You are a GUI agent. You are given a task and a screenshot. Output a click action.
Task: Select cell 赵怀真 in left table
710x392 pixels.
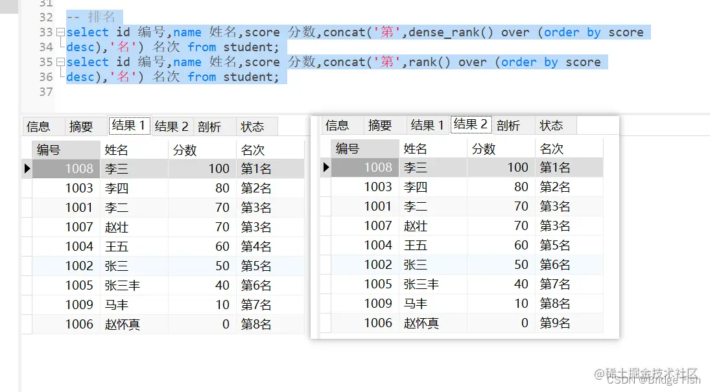(x=134, y=324)
